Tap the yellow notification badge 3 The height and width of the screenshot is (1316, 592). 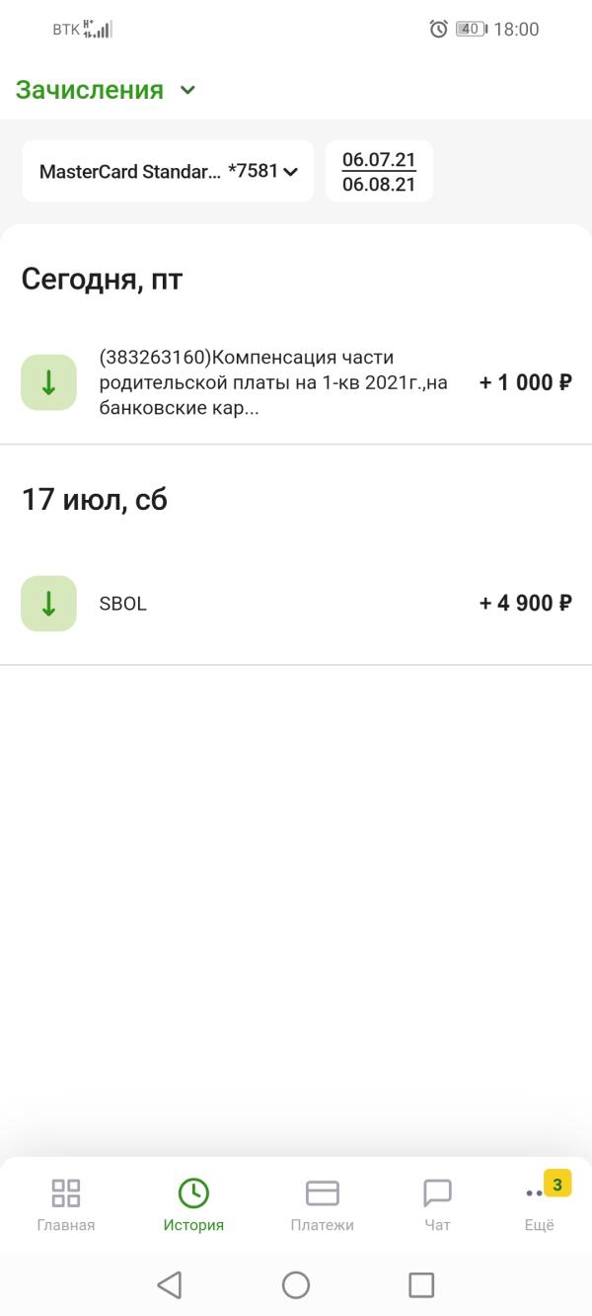click(x=557, y=1183)
